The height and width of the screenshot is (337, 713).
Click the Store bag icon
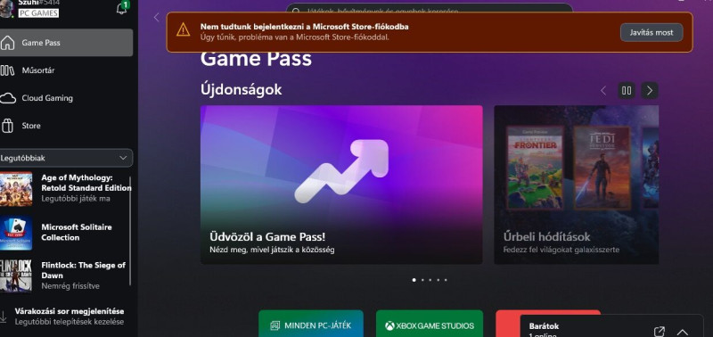tap(7, 126)
